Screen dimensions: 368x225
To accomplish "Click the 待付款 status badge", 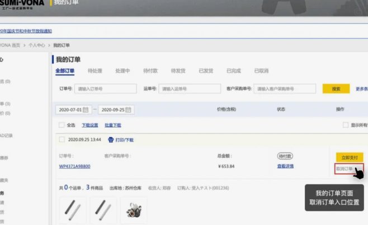I will 285,156.
